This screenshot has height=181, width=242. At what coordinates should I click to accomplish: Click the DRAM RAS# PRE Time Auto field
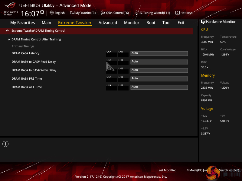pyautogui.click(x=159, y=79)
